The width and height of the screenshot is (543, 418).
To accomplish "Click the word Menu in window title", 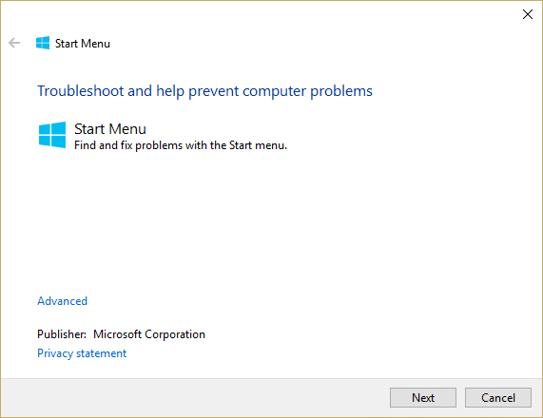I will pos(96,44).
